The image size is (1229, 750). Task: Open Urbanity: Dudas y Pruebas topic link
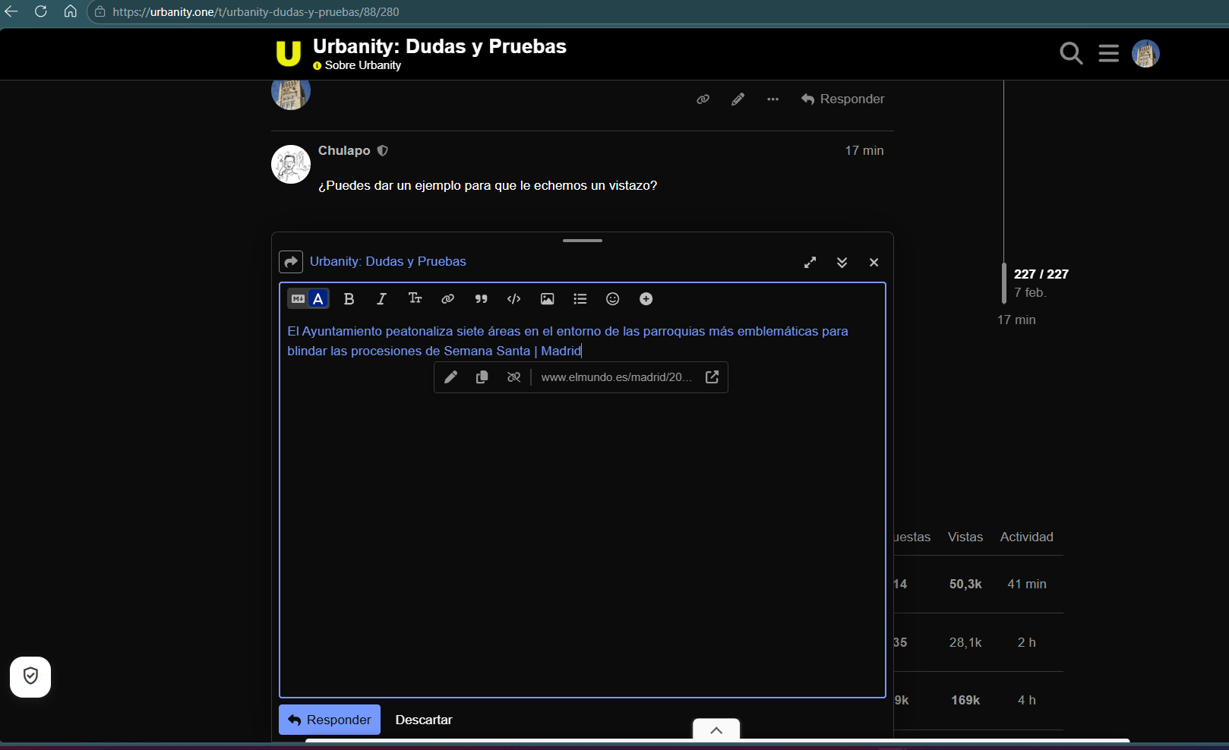[388, 261]
